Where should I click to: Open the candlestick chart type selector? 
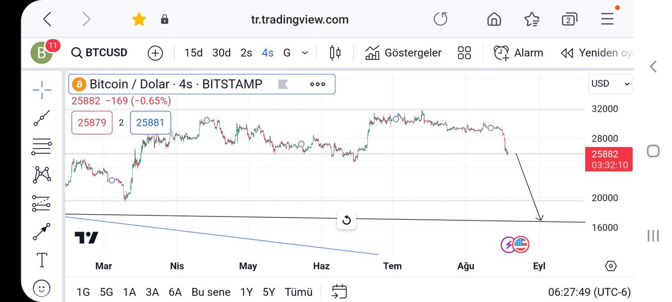(x=335, y=53)
